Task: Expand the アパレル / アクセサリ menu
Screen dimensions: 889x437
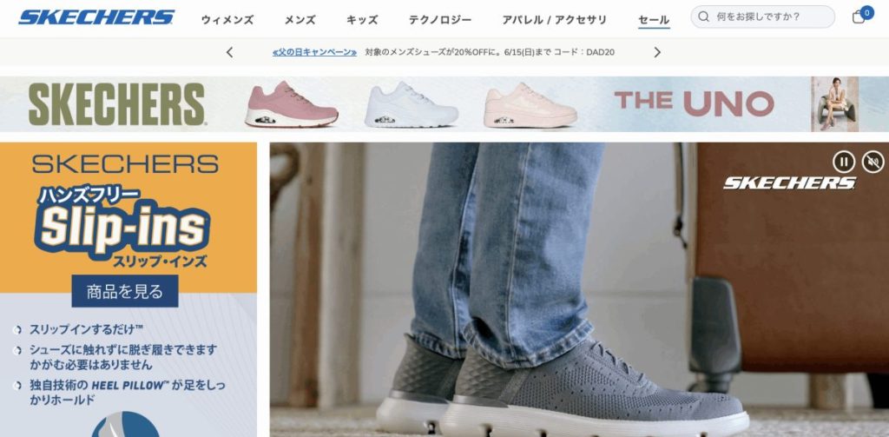Action: click(555, 20)
